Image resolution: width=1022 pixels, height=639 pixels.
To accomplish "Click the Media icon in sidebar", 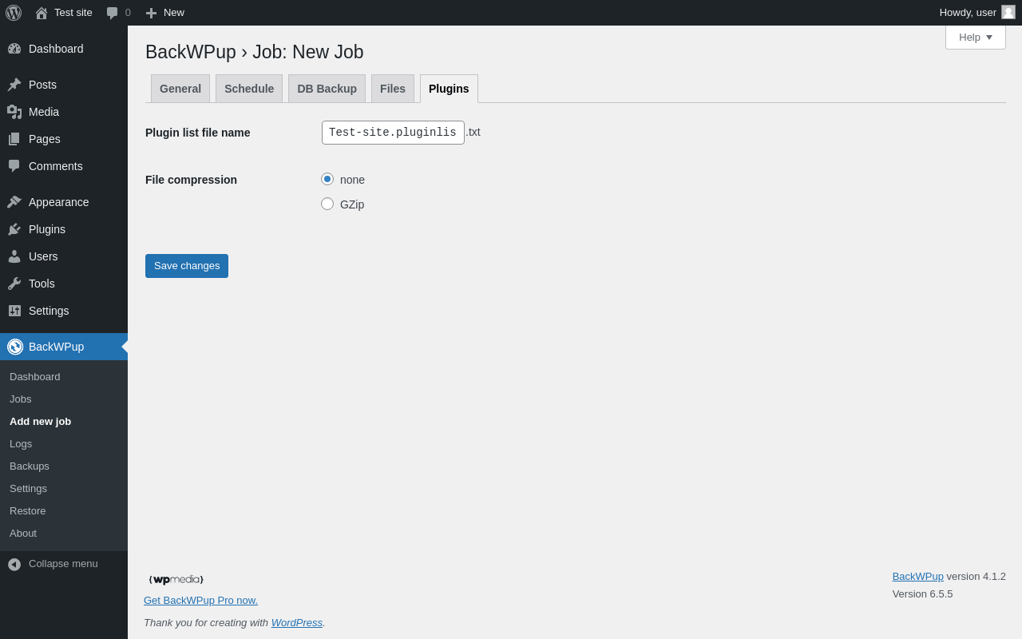I will tap(14, 112).
